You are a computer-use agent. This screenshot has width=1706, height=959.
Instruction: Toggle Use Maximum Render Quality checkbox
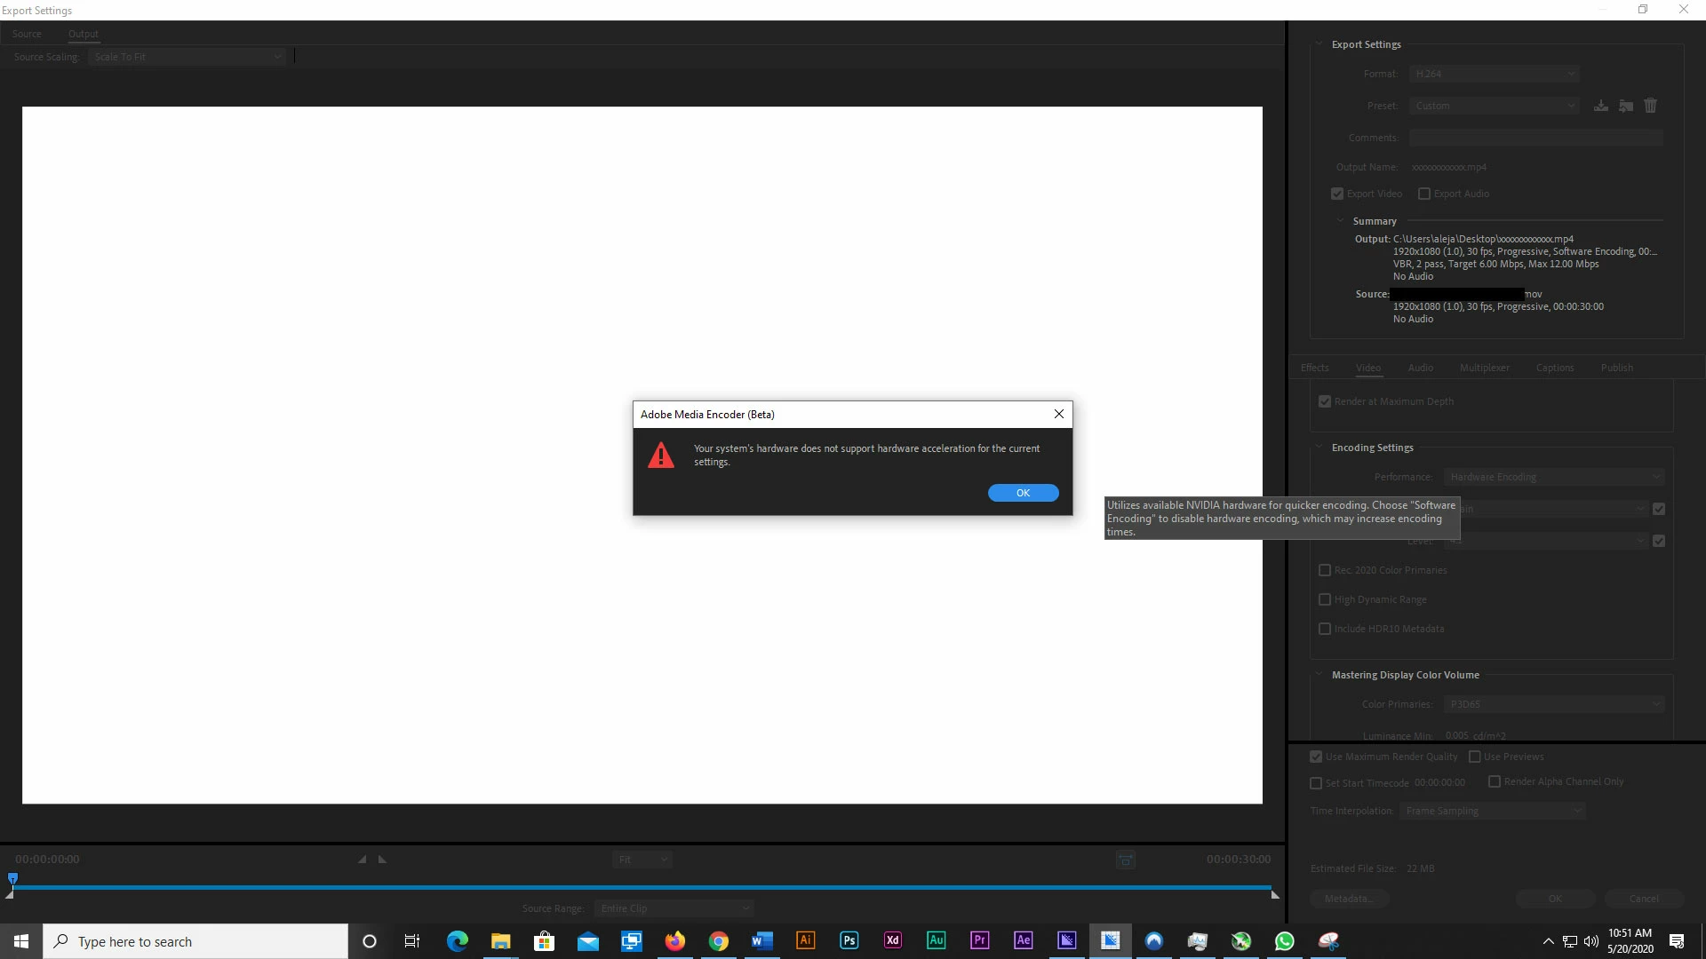click(1316, 757)
